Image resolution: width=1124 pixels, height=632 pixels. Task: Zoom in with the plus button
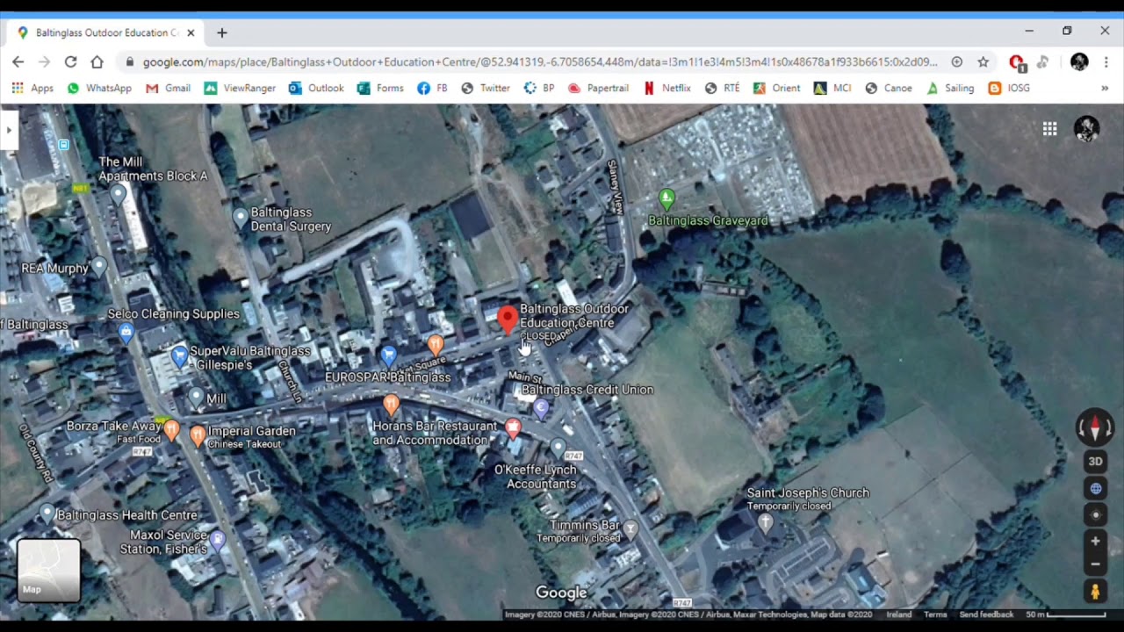tap(1095, 541)
